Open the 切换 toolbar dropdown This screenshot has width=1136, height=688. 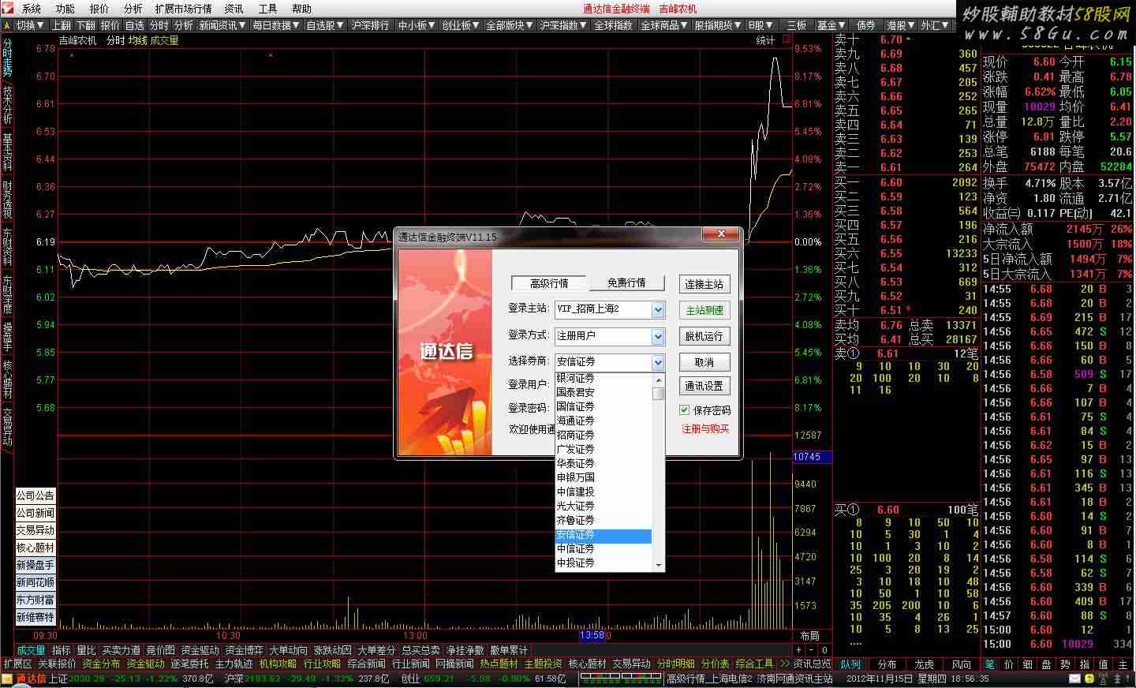30,25
